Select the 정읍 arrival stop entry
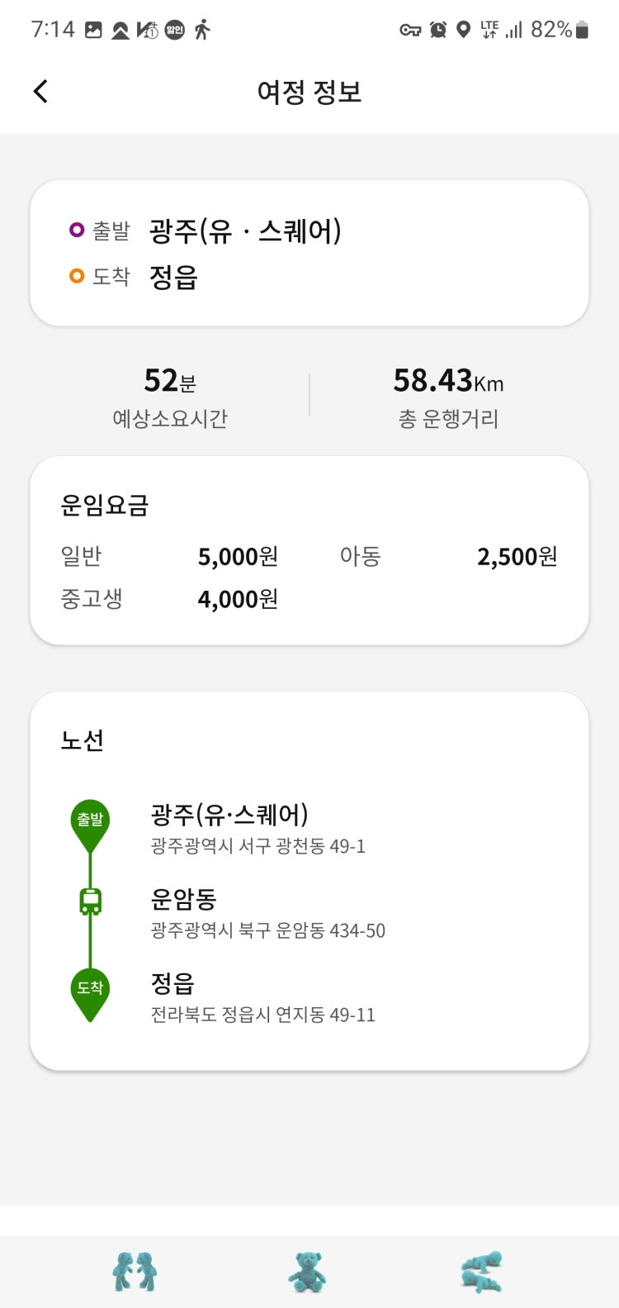Image resolution: width=619 pixels, height=1308 pixels. pyautogui.click(x=262, y=997)
